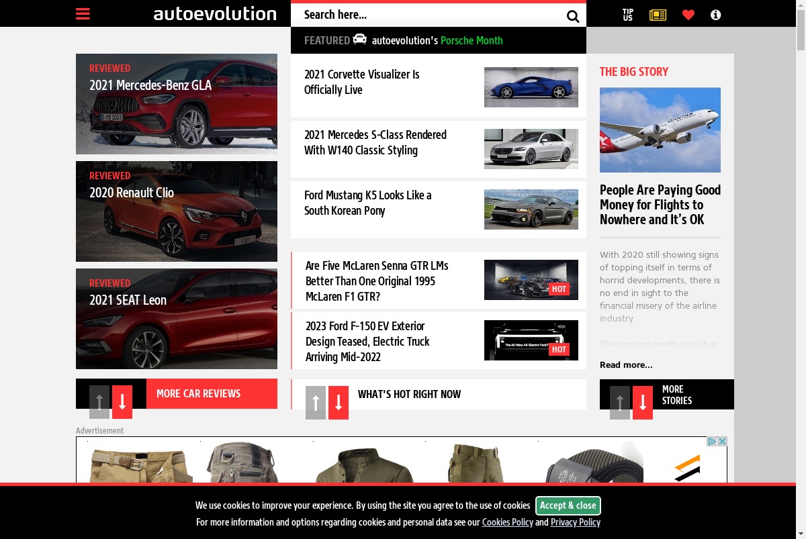The width and height of the screenshot is (806, 539).
Task: Open 2021 Corvette Visualizer article headline
Action: click(362, 82)
